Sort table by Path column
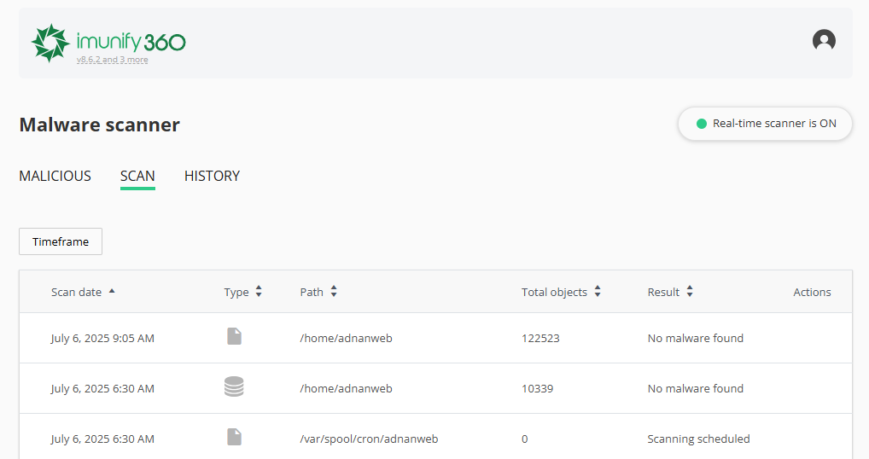 pyautogui.click(x=334, y=292)
